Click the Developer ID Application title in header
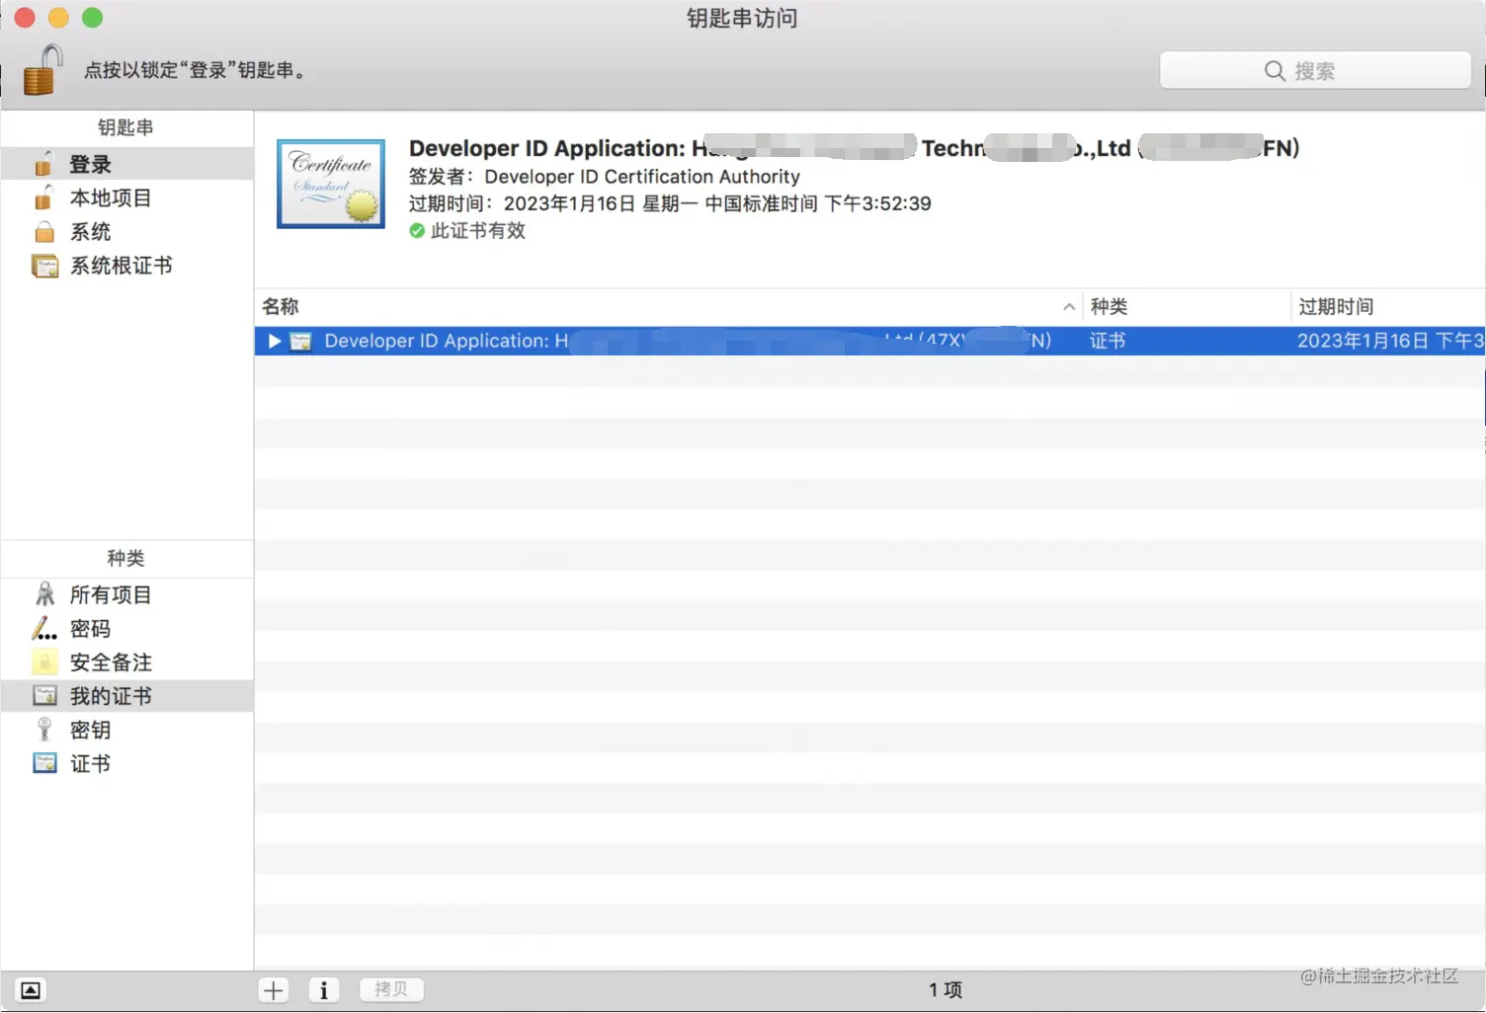The width and height of the screenshot is (1486, 1013). 854,148
